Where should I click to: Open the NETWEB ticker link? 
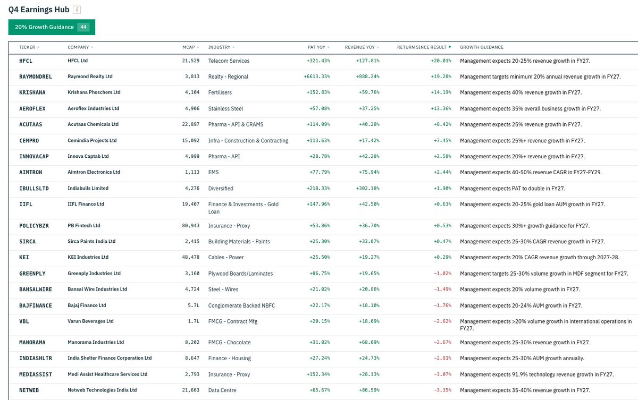tap(29, 390)
